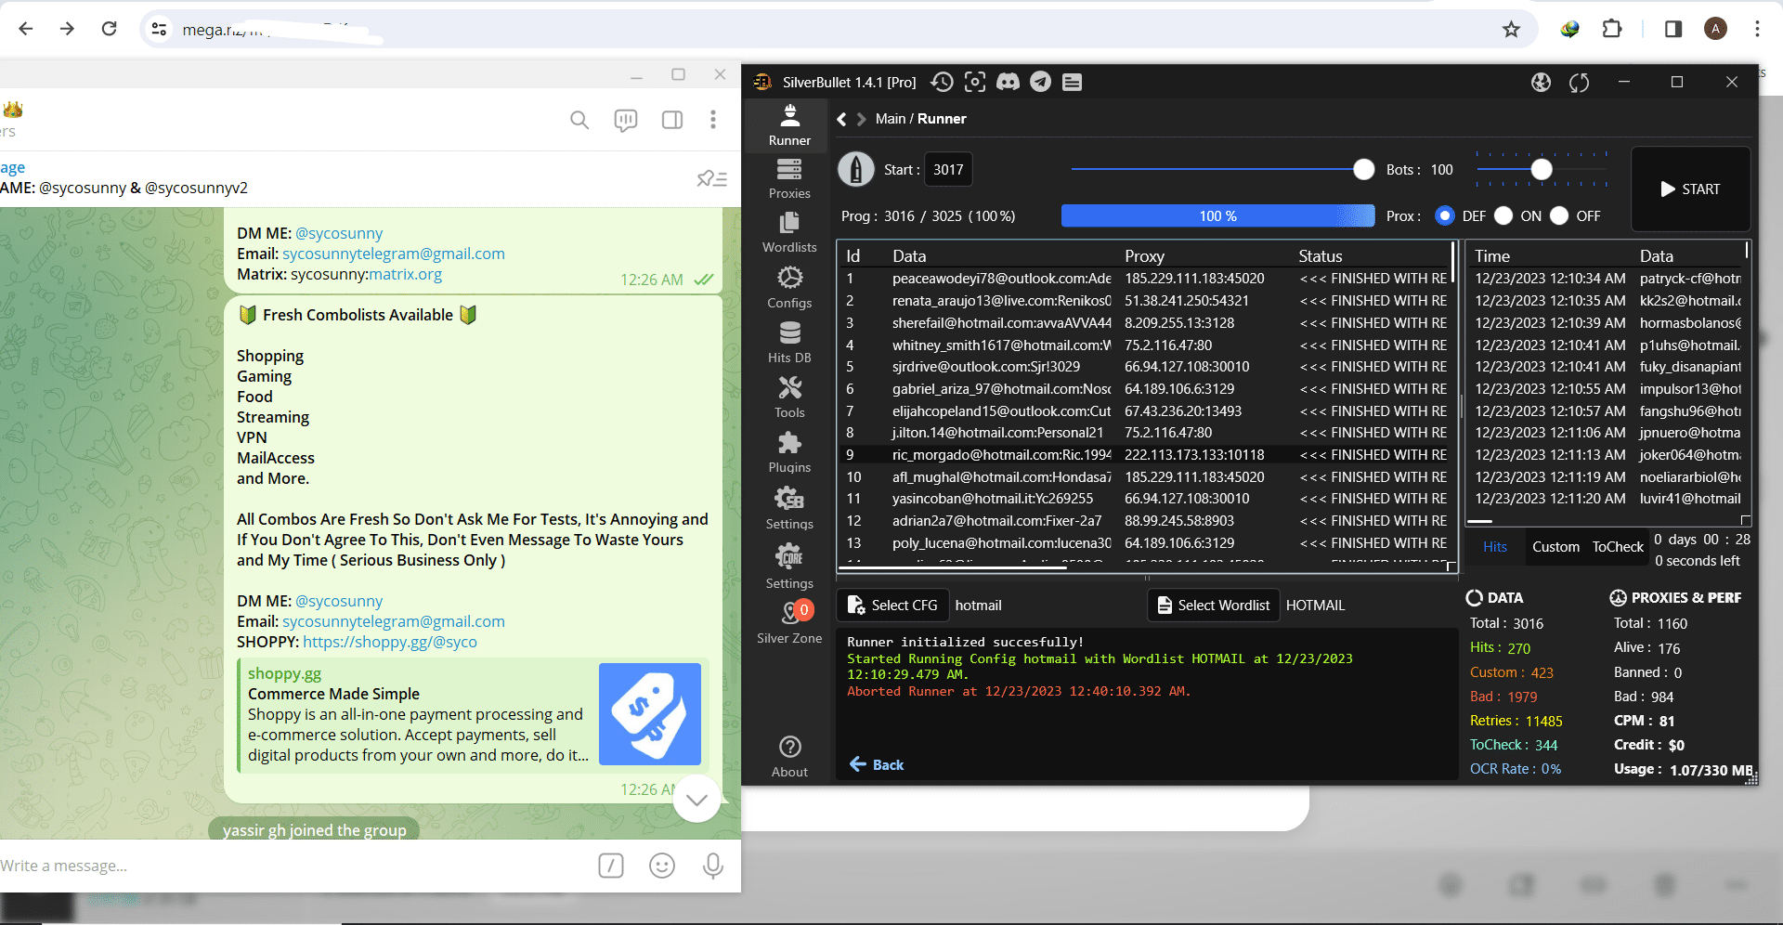1783x925 pixels.
Task: Click the Back button below the log
Action: (877, 764)
